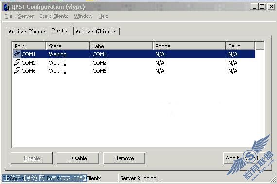277x184 pixels.
Task: Click the Phone N/A cell in COM6 row
Action: point(160,71)
